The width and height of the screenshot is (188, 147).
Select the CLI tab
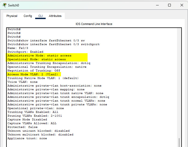[x=40, y=16]
